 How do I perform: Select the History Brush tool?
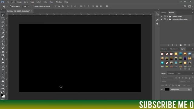click(x=3, y=48)
